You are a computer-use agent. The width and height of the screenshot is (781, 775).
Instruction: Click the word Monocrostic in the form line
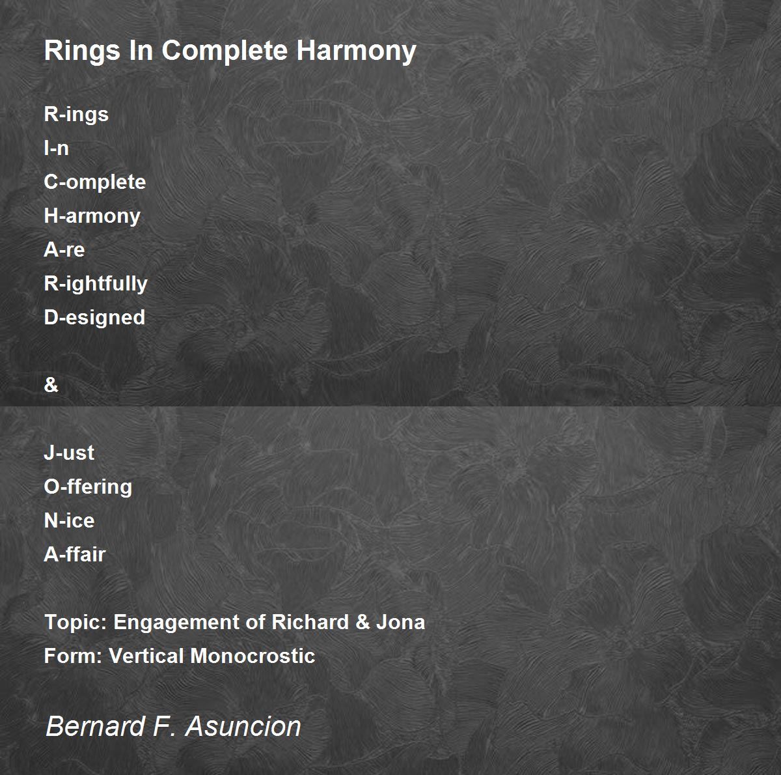tap(253, 656)
